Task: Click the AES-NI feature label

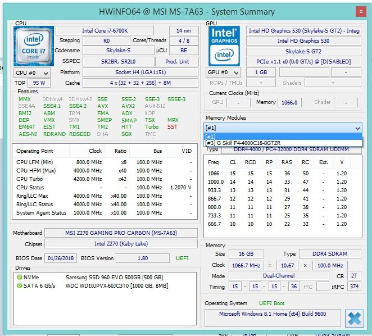Action: [x=28, y=134]
